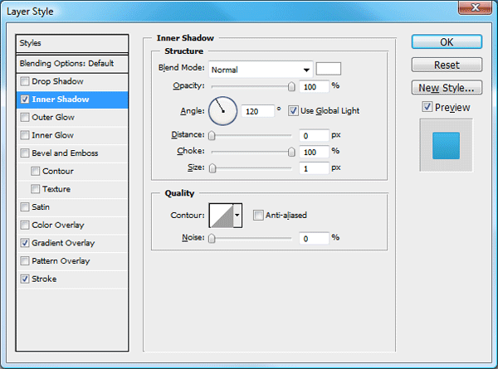Open the Gradient Overlay settings

[72, 243]
